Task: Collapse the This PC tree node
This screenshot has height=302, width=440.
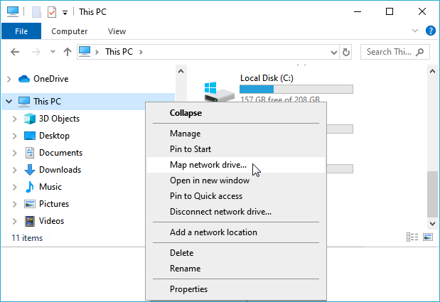Action: pos(9,102)
